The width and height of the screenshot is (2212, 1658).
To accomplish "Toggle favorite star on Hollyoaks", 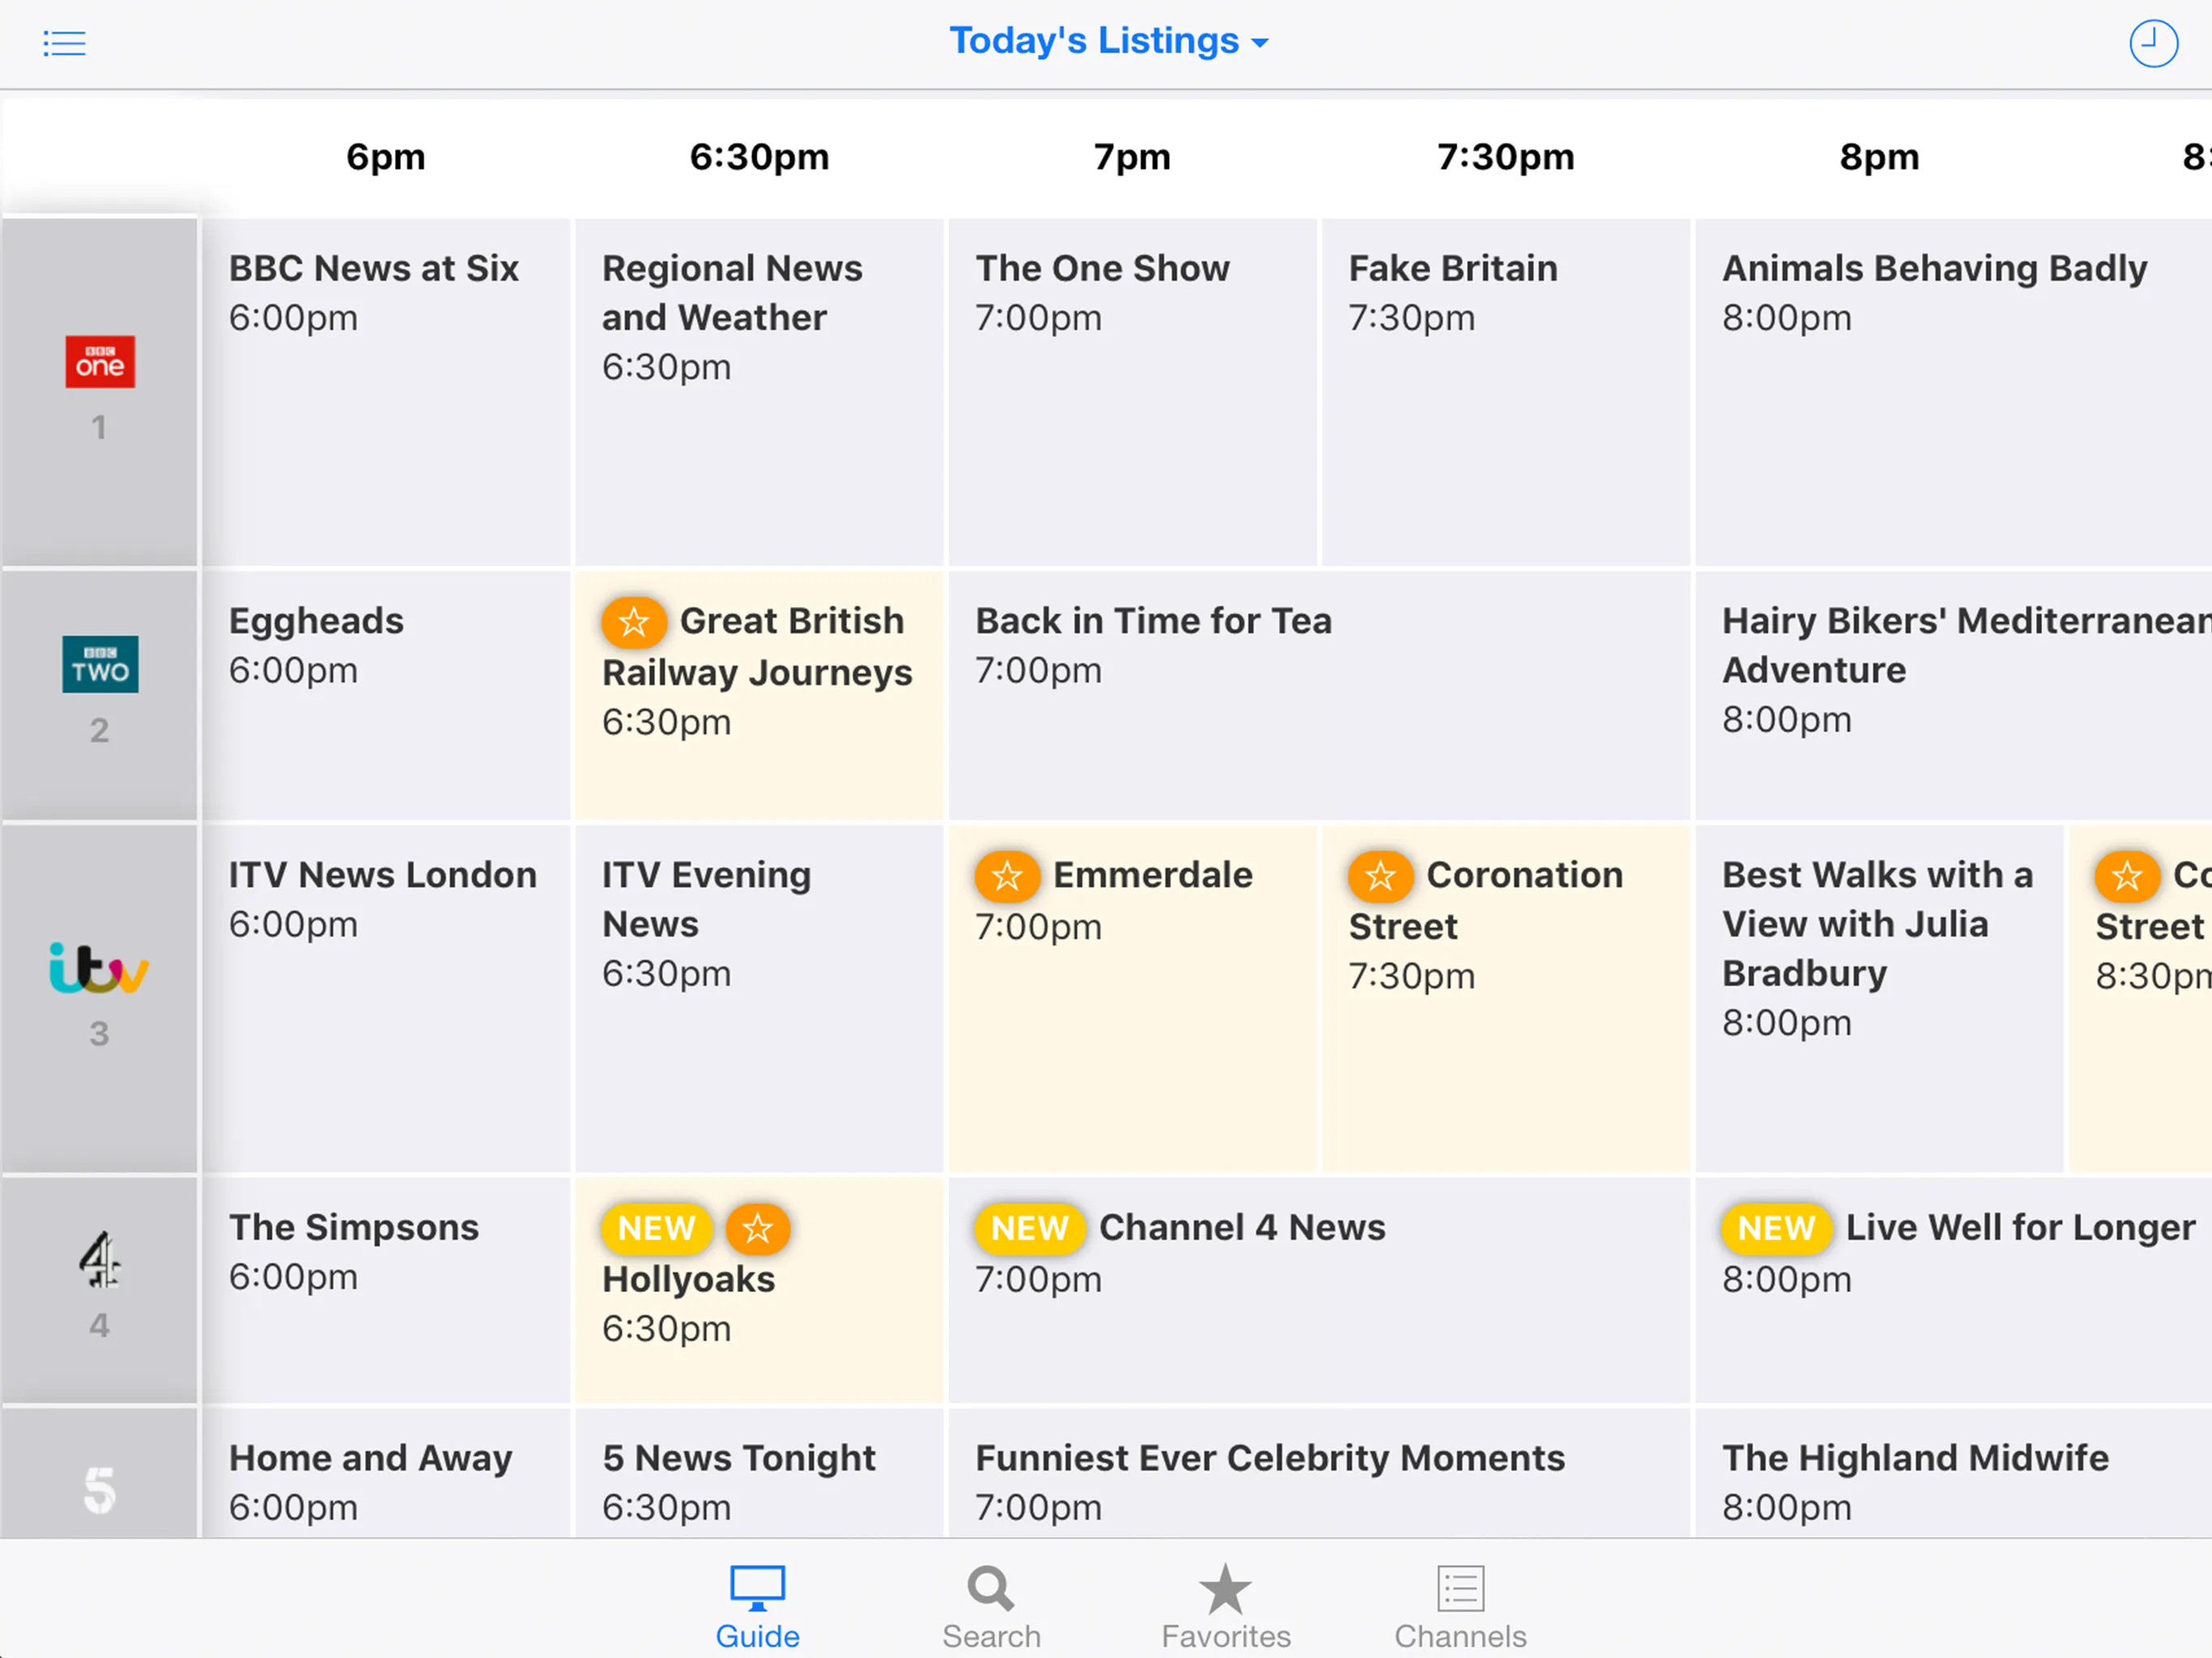I will coord(758,1229).
